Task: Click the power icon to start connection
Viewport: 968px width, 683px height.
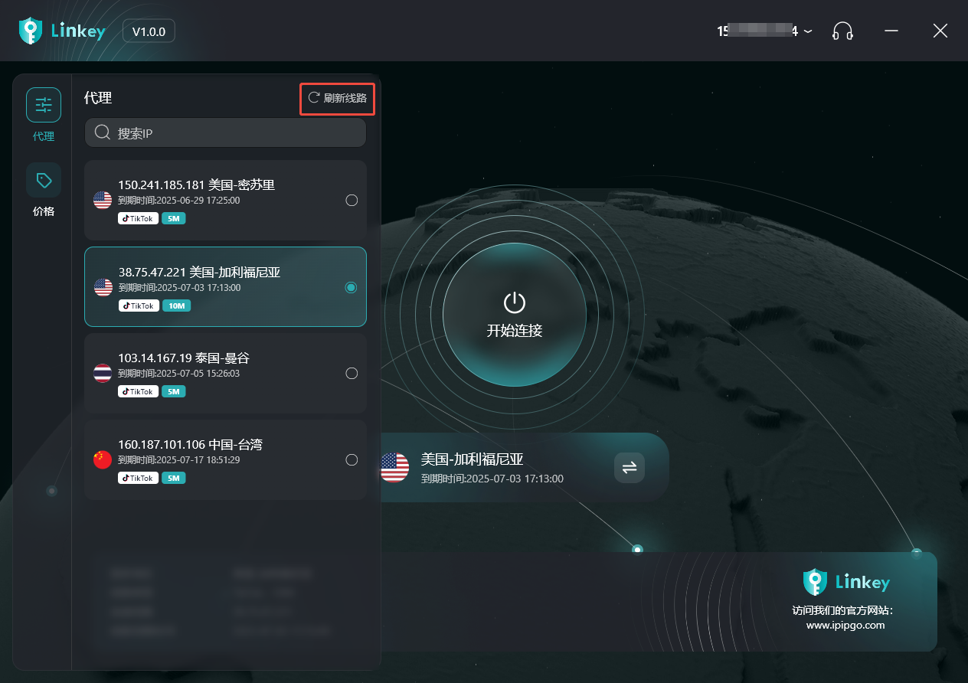Action: point(514,303)
